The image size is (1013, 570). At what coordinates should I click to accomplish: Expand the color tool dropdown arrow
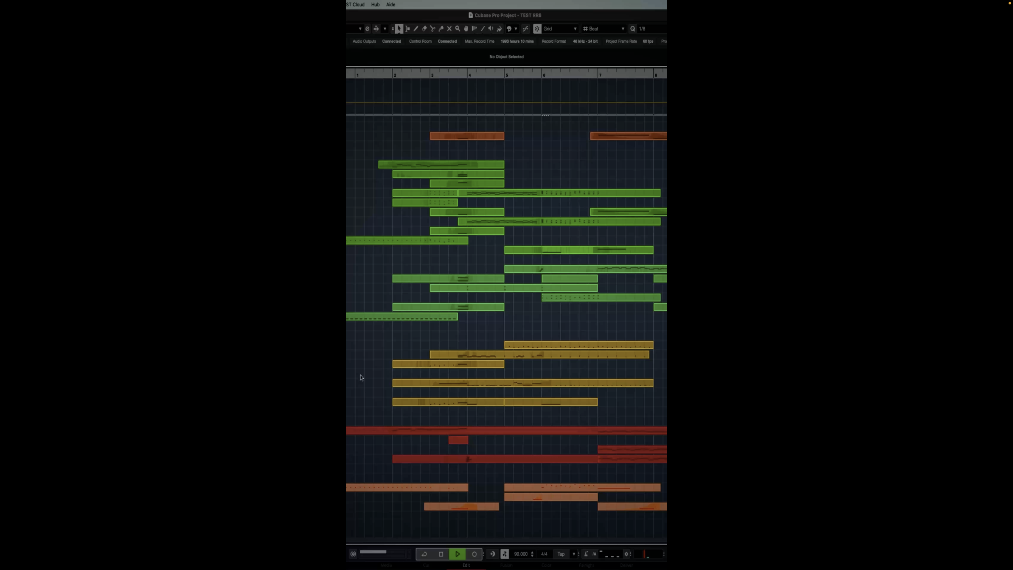pos(516,28)
